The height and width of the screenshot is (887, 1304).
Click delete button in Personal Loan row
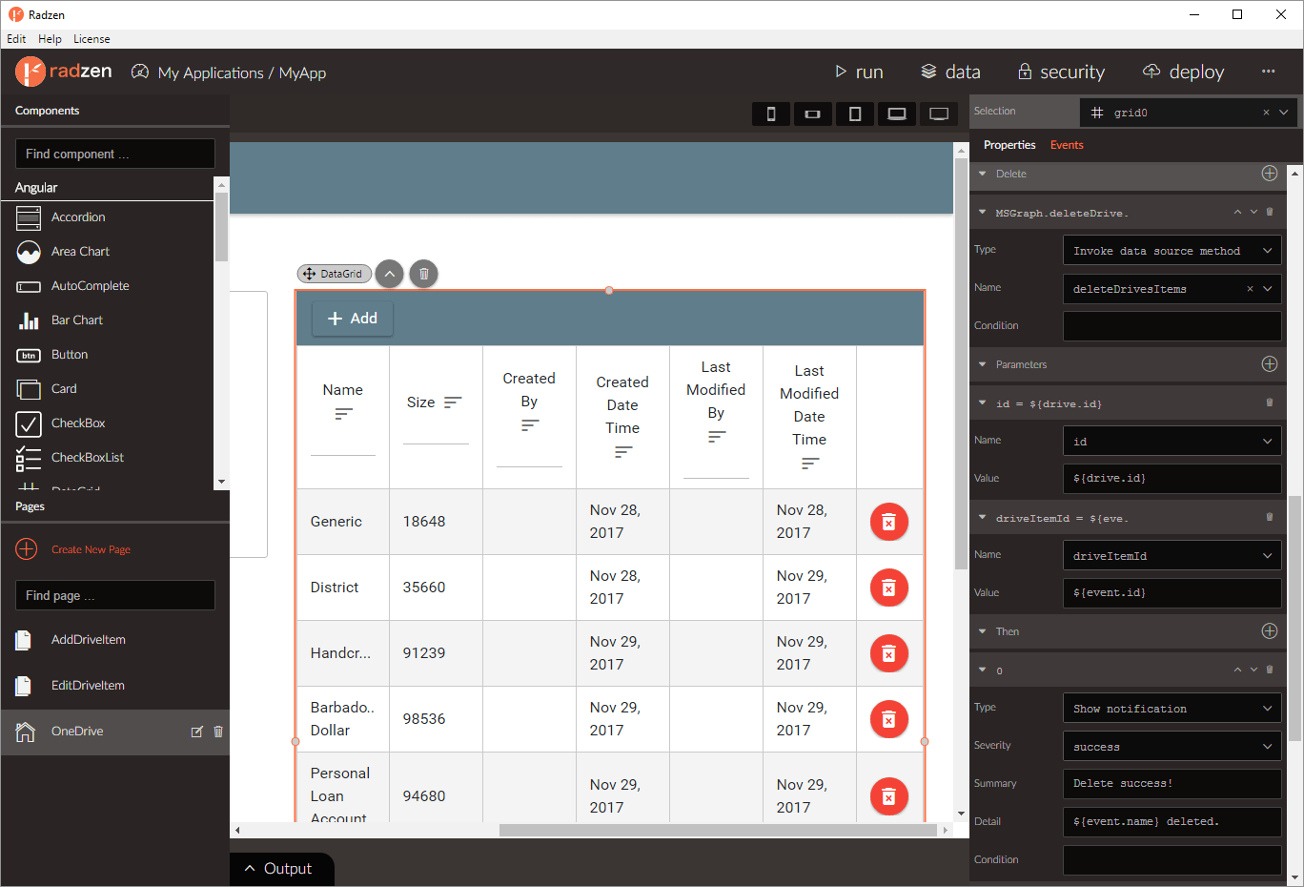point(888,796)
